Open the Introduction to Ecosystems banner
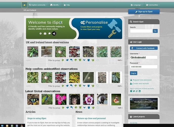This screenshot has width=174, height=127. click(x=144, y=104)
